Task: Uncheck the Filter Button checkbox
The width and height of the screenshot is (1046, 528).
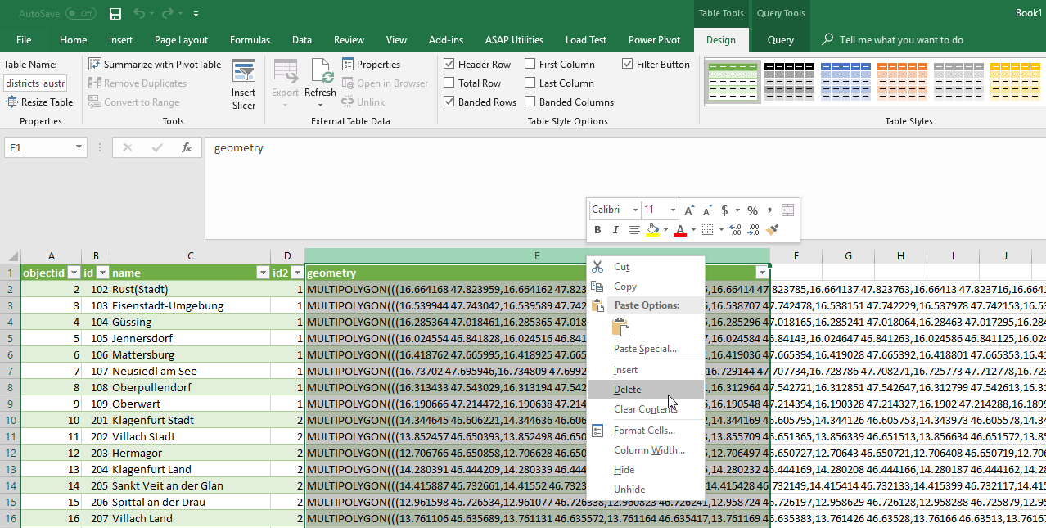Action: (628, 64)
